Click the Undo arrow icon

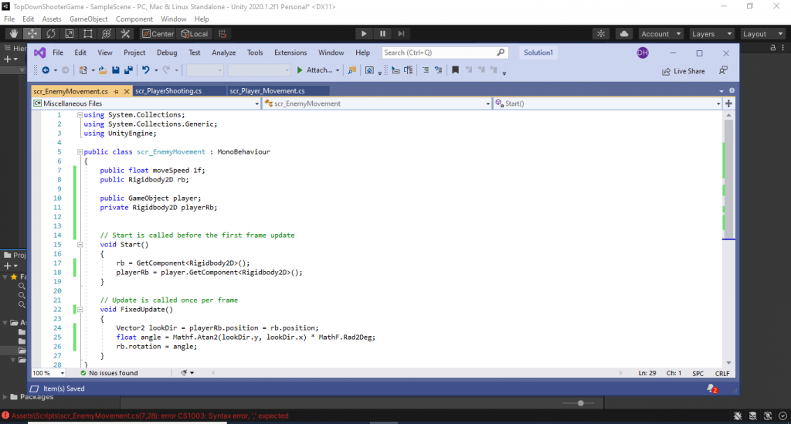[x=145, y=70]
